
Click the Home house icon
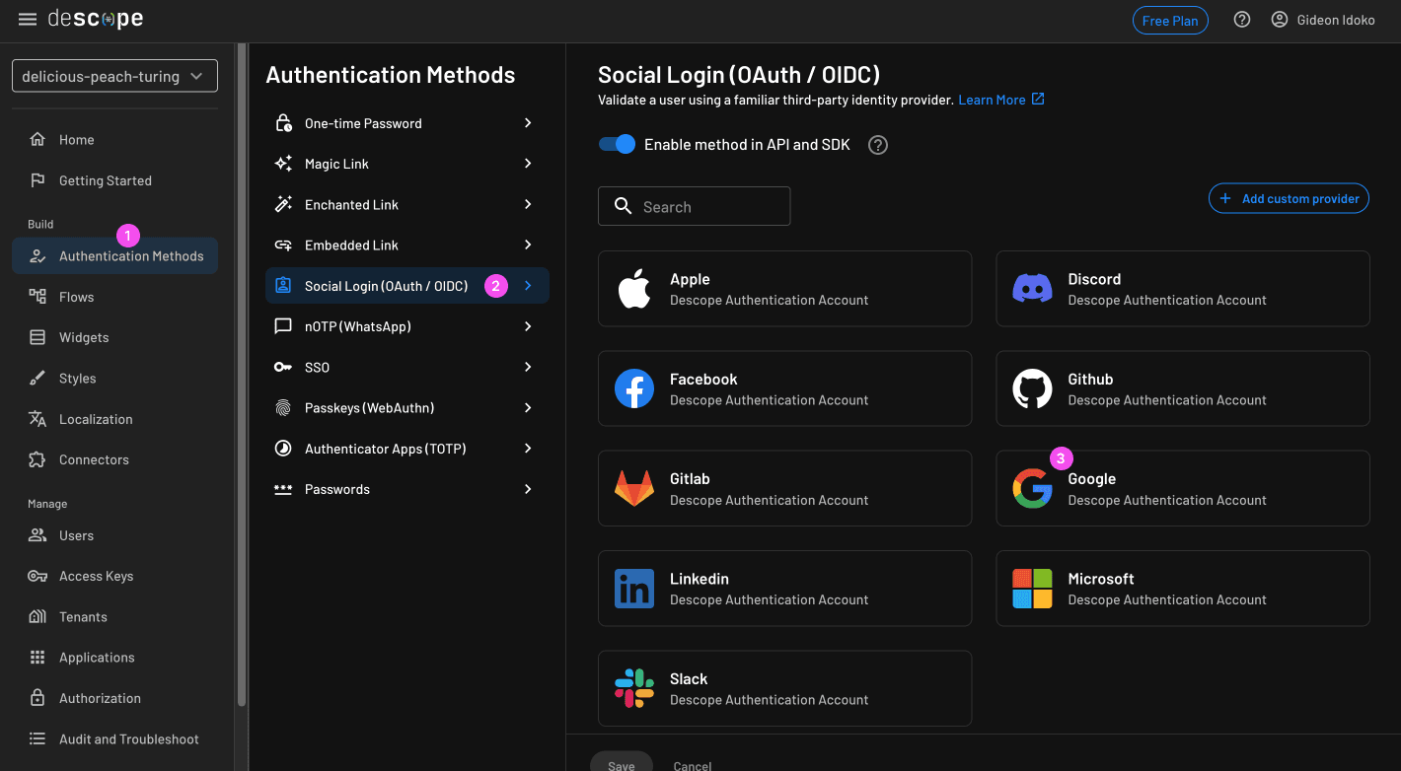pos(37,139)
